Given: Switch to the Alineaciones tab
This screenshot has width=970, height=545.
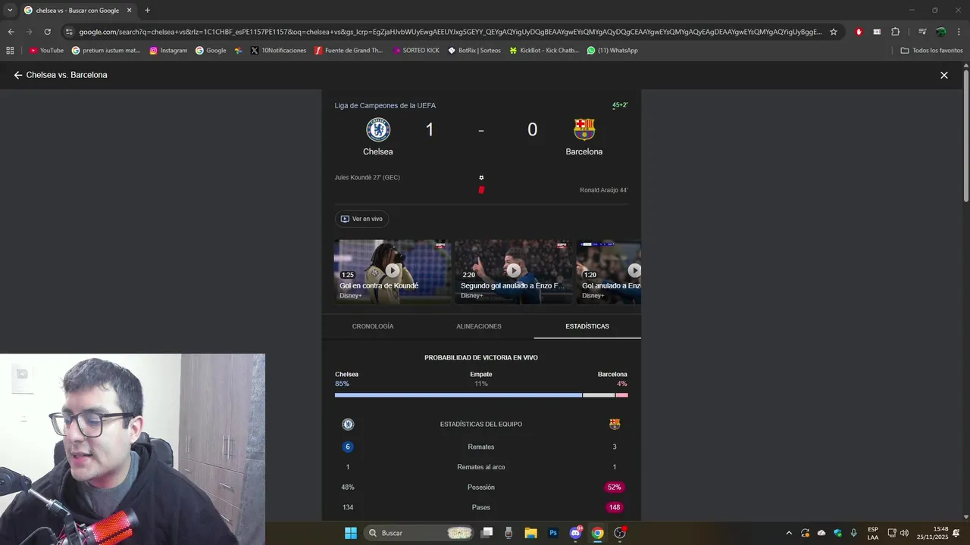Looking at the screenshot, I should tap(479, 326).
